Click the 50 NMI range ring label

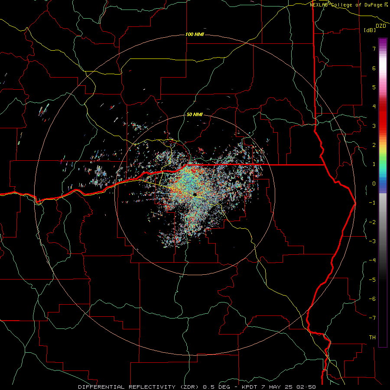pos(195,114)
